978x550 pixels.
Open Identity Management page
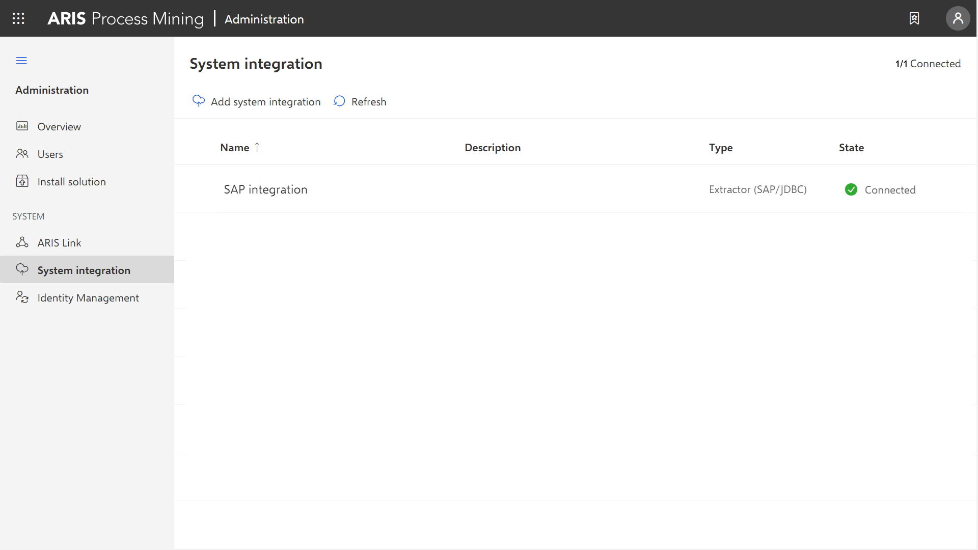point(88,297)
